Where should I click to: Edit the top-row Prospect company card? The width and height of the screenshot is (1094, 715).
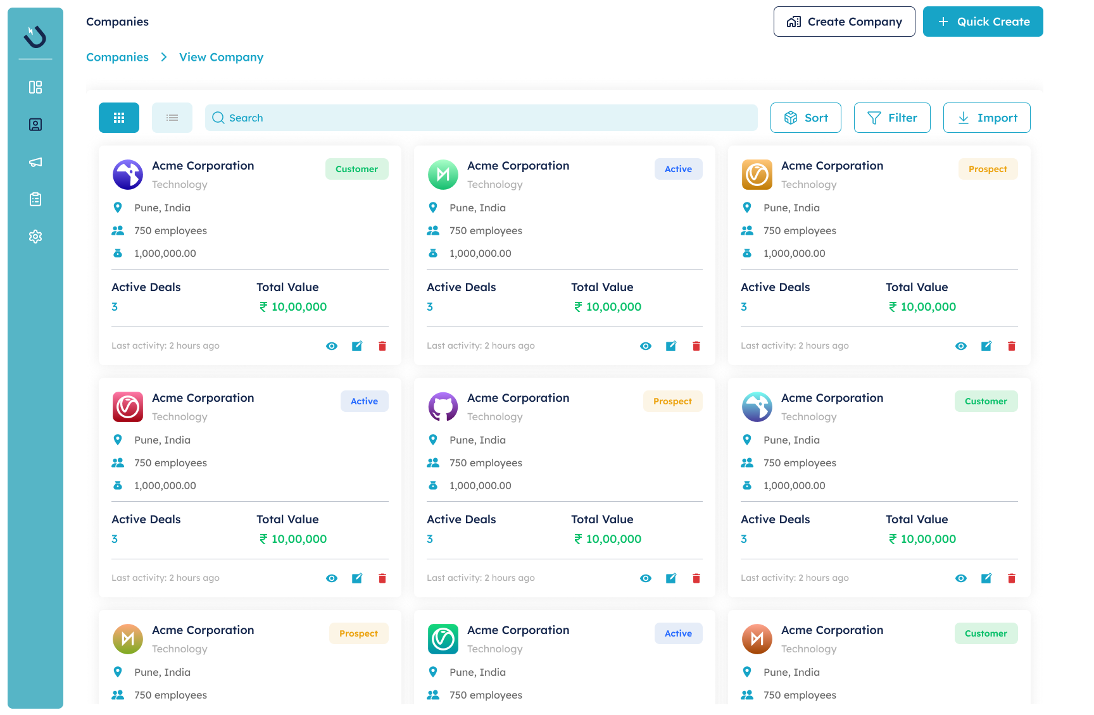click(x=986, y=346)
